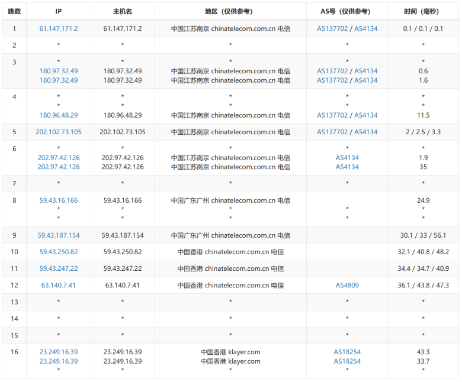The width and height of the screenshot is (462, 382).
Task: Click the 主机名 column header
Action: point(123,11)
